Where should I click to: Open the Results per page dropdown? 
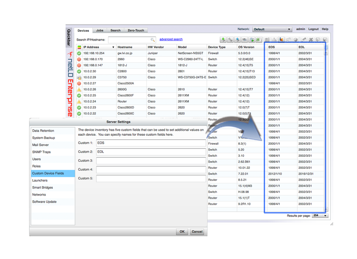(x=320, y=216)
